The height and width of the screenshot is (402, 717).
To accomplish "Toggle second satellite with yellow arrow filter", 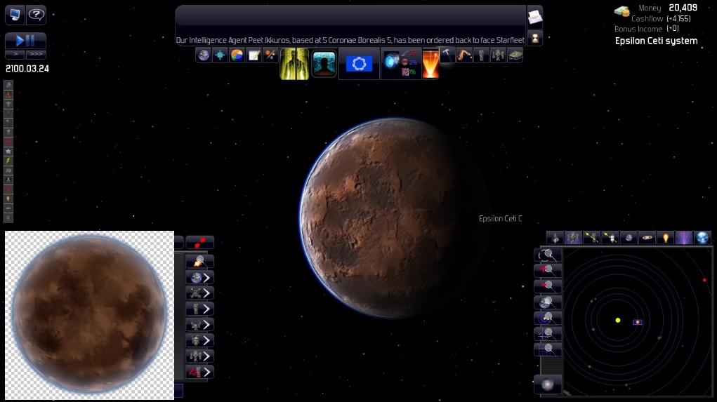I will click(610, 238).
